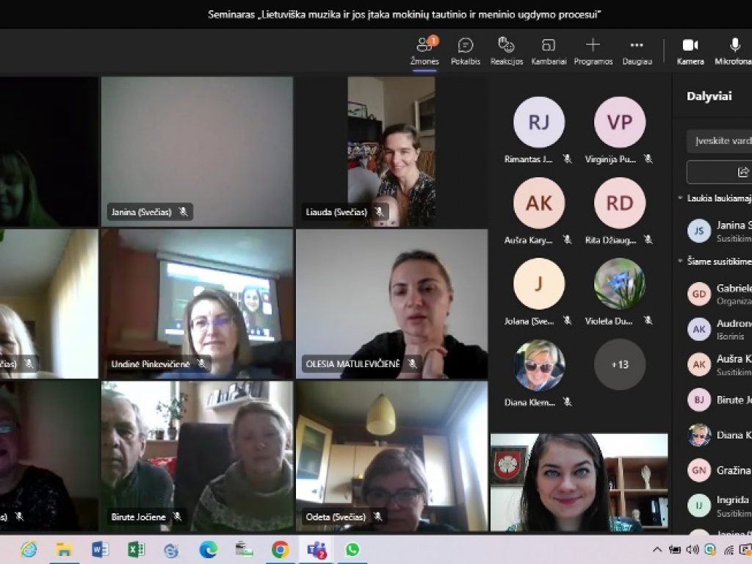Collapse the Laukia laukiamajame section
This screenshot has width=752, height=564.
pos(681,198)
